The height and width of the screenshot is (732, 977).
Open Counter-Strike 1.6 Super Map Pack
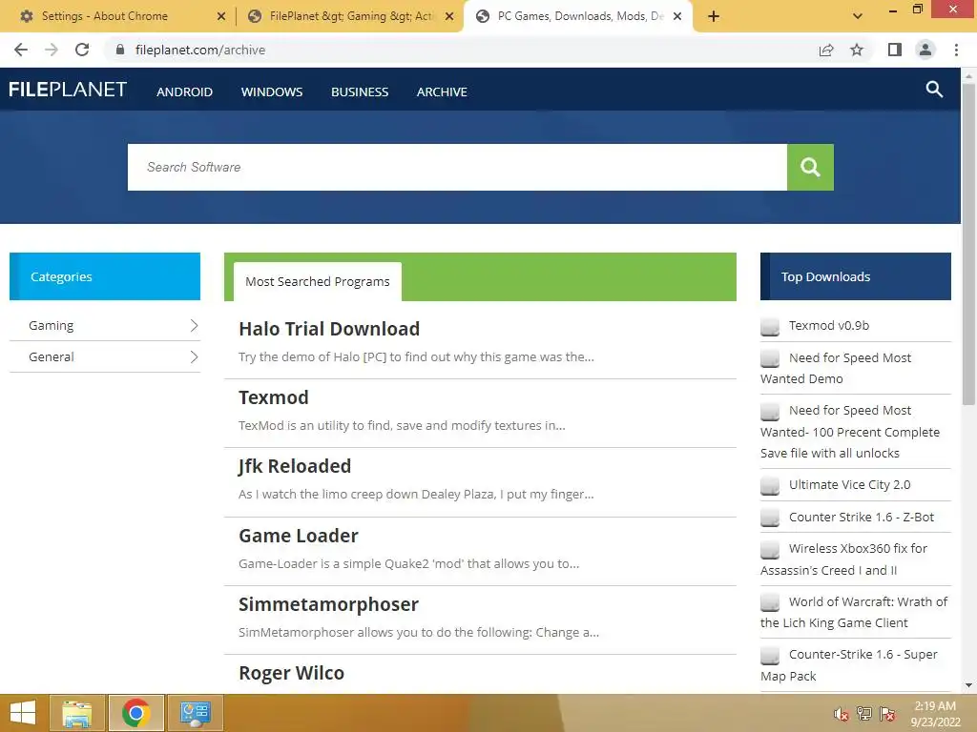(x=848, y=664)
